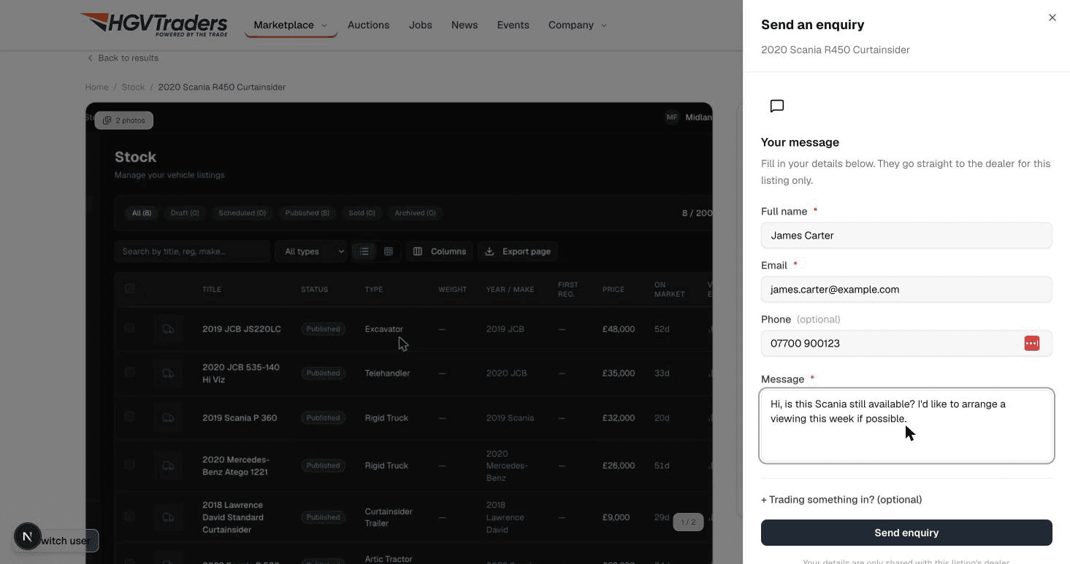1070x564 pixels.
Task: Select the Sold (0) status tab
Action: pyautogui.click(x=362, y=213)
